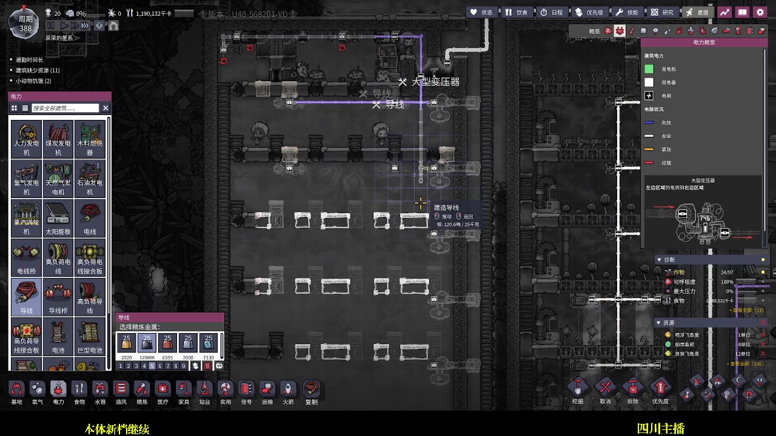This screenshot has height=436, width=776.
Task: Select the 高负荷导线接合板 conductive joint plate
Action: click(26, 336)
